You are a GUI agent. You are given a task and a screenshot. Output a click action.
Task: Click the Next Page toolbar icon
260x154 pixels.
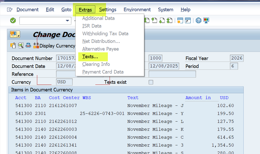[162, 21]
